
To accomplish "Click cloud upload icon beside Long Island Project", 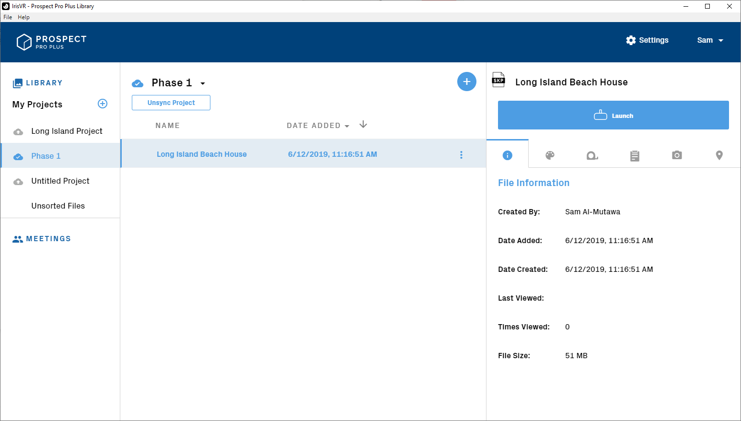I will point(18,131).
